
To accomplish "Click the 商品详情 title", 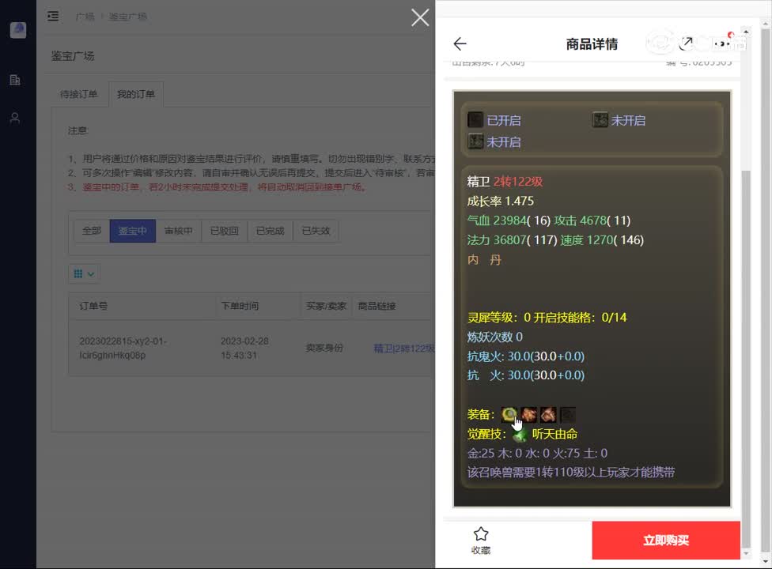I will pos(592,43).
